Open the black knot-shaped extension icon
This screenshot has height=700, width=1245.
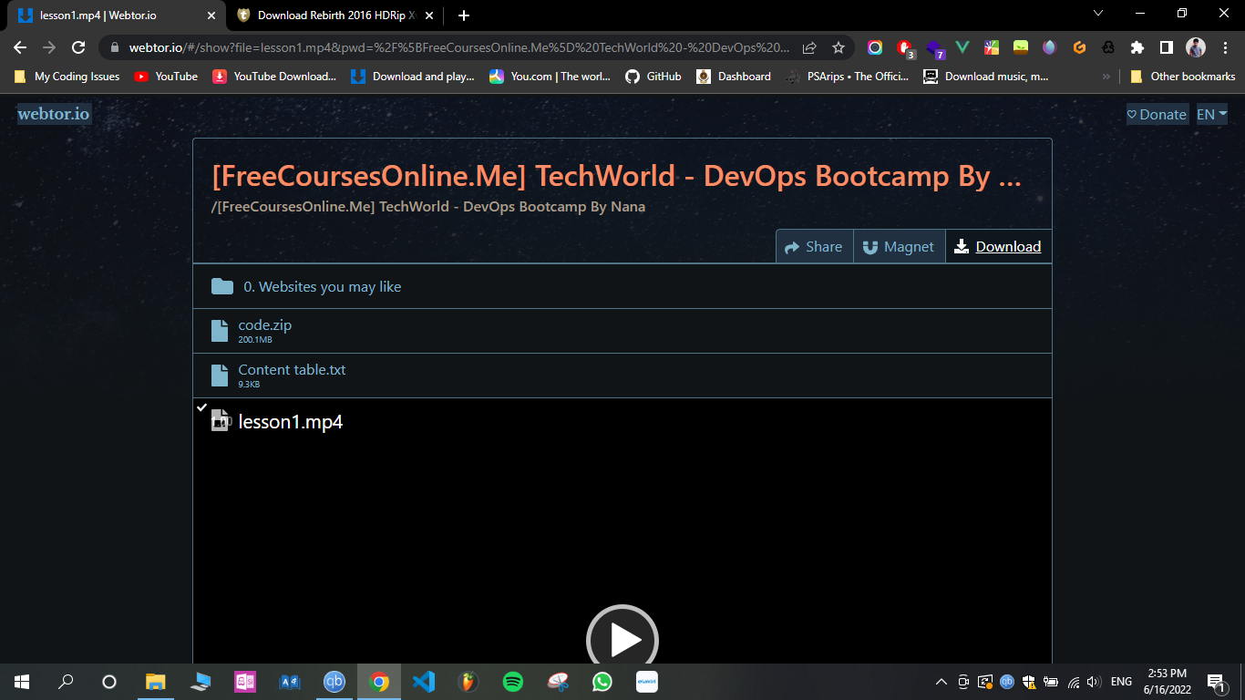point(1108,47)
